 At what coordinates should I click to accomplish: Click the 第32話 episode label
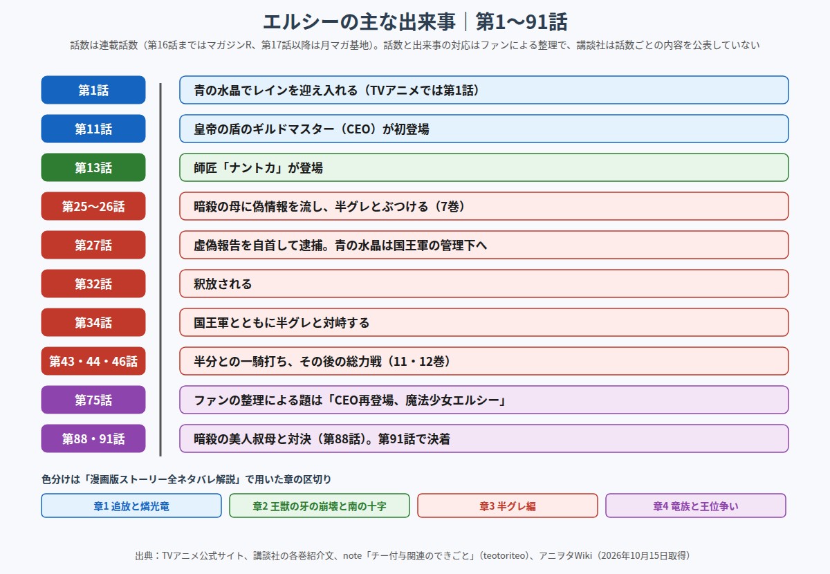click(93, 284)
